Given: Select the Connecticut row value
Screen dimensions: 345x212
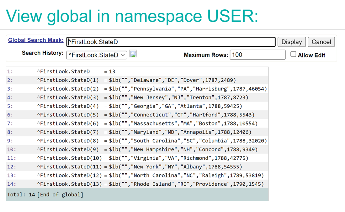Looking at the screenshot, I should (182, 115).
